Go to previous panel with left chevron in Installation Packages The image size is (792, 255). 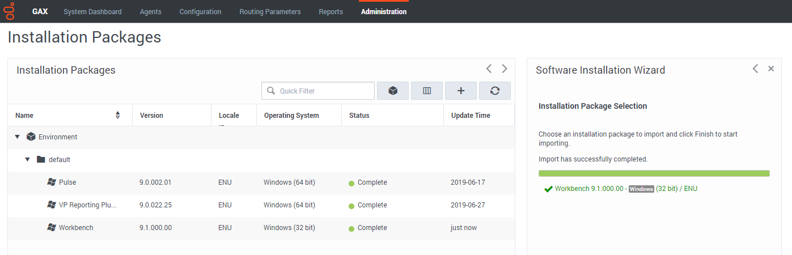(489, 69)
